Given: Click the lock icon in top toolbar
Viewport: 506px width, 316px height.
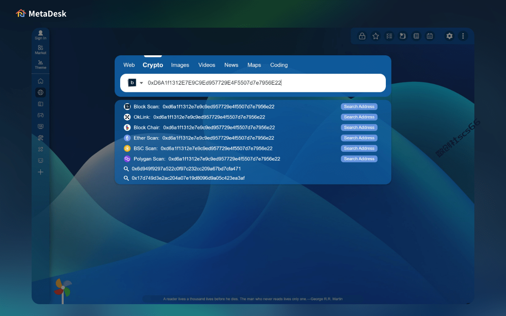Looking at the screenshot, I should pos(362,36).
